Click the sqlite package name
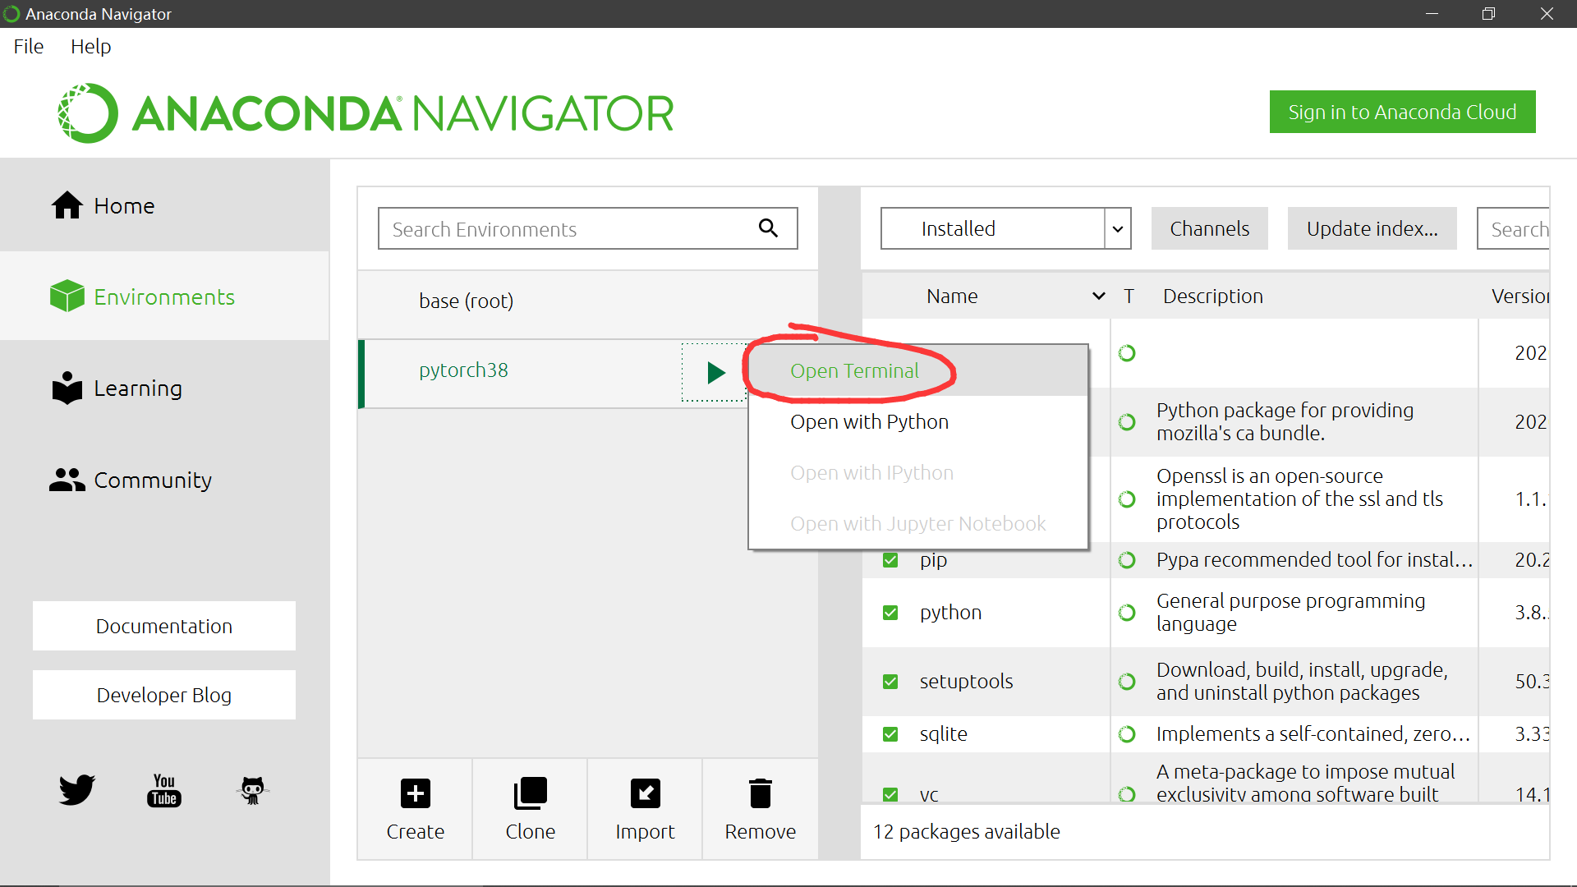Image resolution: width=1577 pixels, height=887 pixels. 943,734
